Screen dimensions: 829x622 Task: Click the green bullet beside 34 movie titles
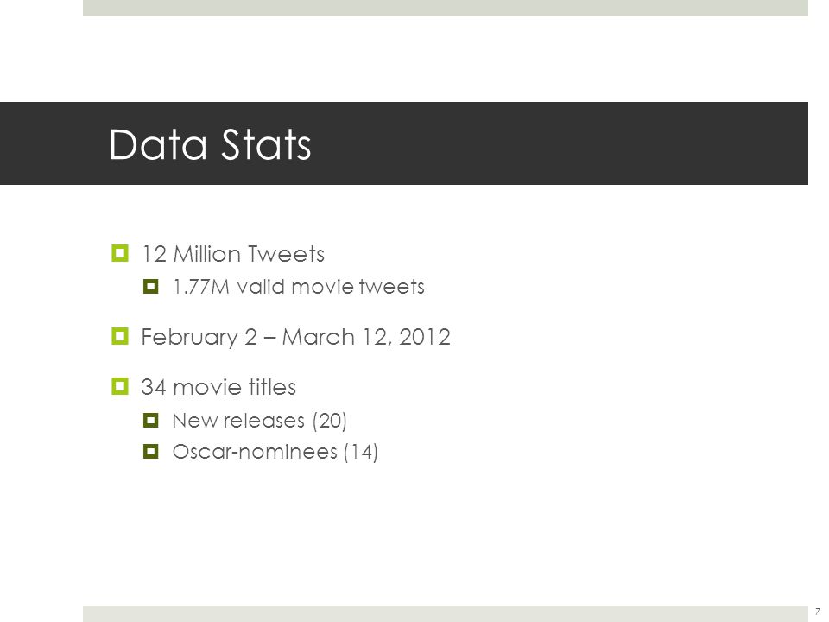tap(120, 386)
